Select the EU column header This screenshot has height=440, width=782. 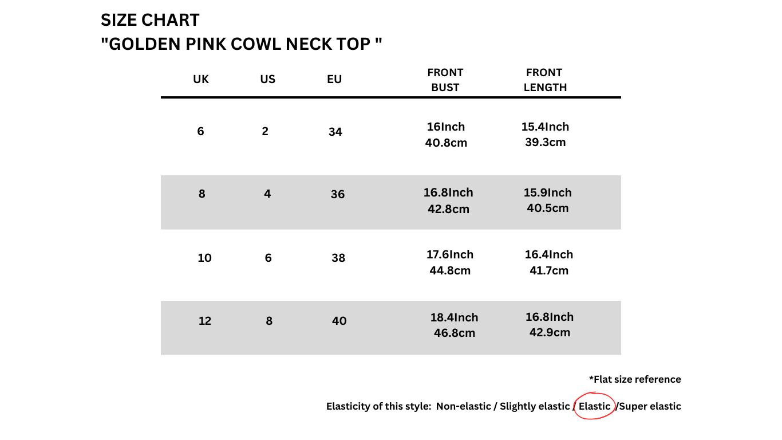[x=334, y=80]
